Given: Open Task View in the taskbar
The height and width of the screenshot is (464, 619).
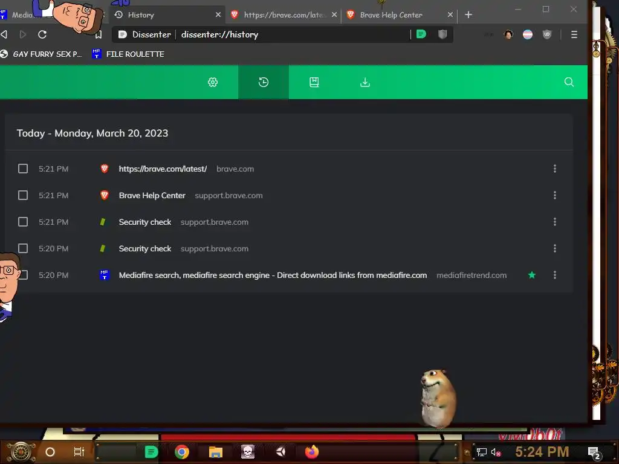Looking at the screenshot, I should click(79, 452).
